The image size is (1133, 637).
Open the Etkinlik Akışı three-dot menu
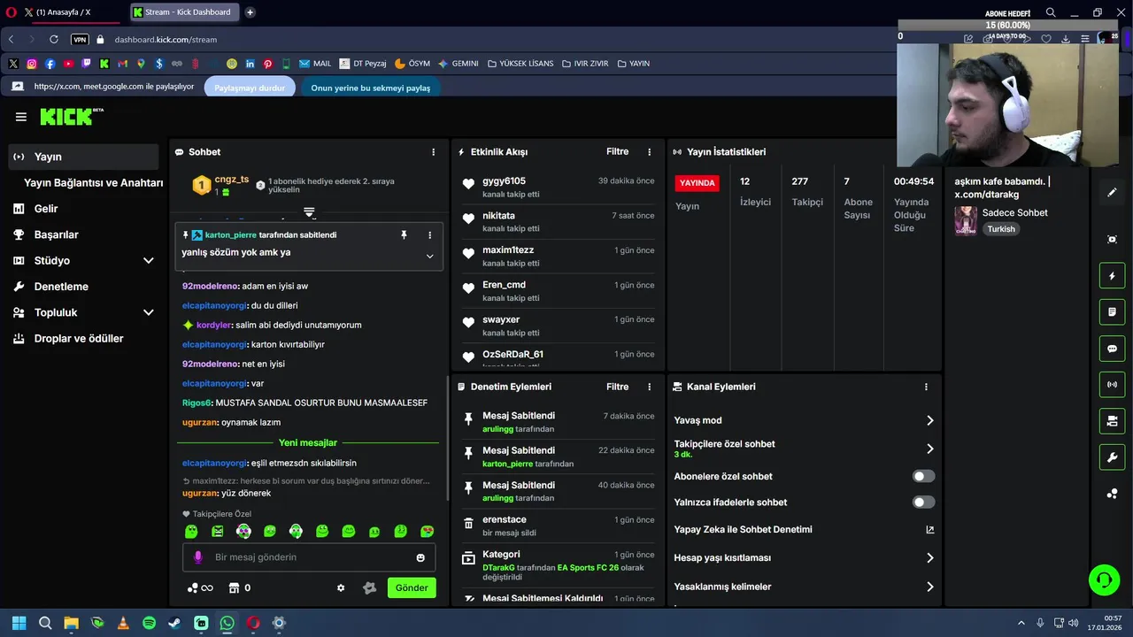pyautogui.click(x=649, y=152)
